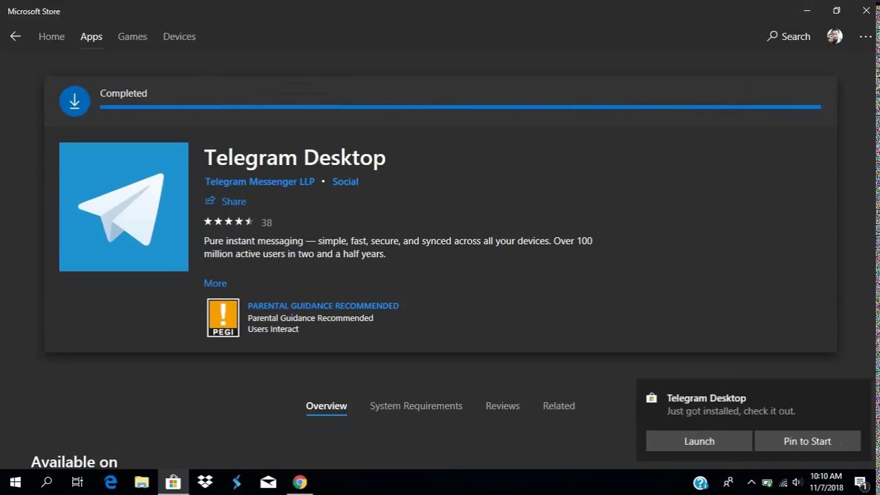This screenshot has width=880, height=495.
Task: Open the Reviews tab
Action: coord(503,406)
